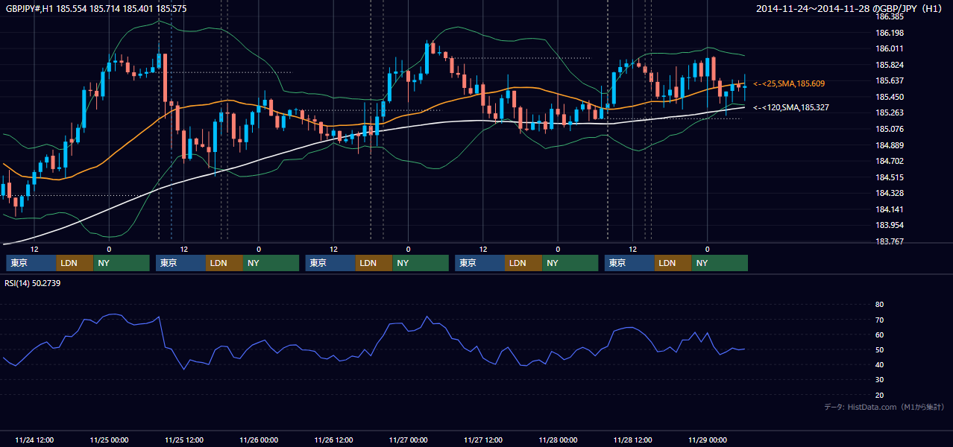Select the 120 SMA label reading 185.327
The image size is (953, 447).
tap(791, 107)
